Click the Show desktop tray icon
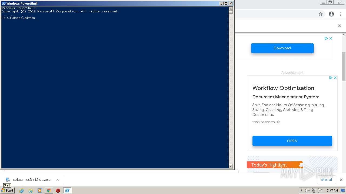The height and width of the screenshot is (194, 346). (343, 190)
